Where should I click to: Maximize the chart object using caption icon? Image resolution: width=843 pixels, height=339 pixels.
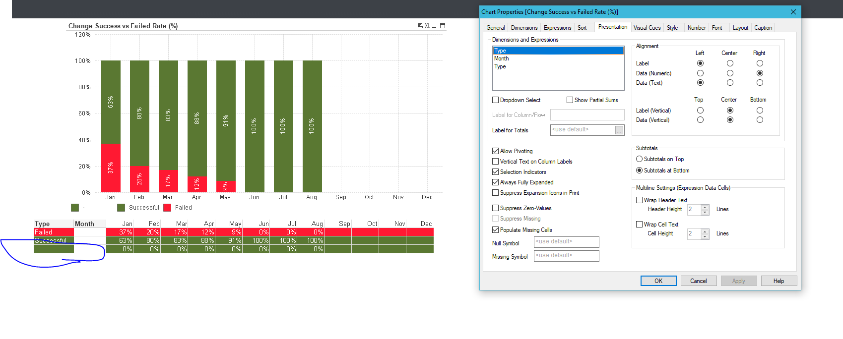click(443, 26)
